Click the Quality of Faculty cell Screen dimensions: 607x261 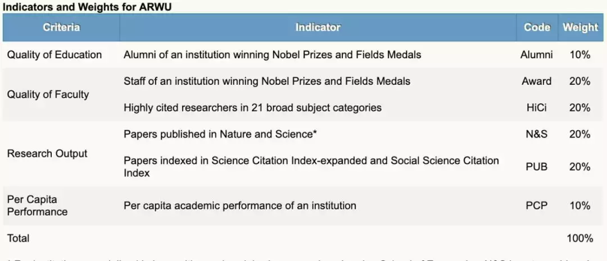[48, 94]
